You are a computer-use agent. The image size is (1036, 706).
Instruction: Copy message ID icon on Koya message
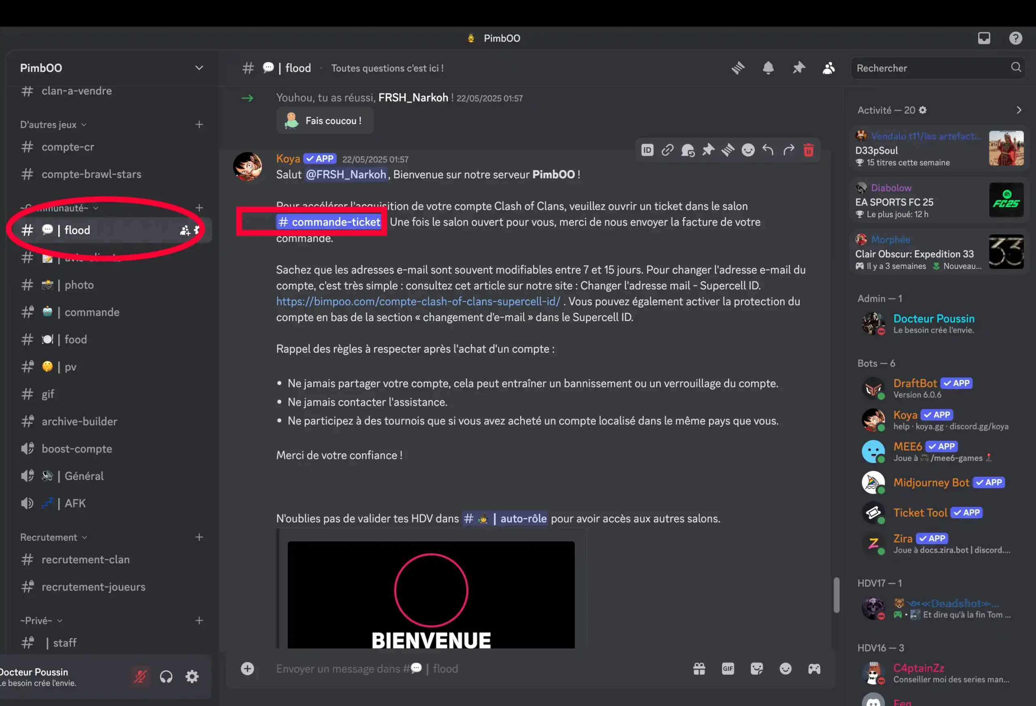pos(647,150)
